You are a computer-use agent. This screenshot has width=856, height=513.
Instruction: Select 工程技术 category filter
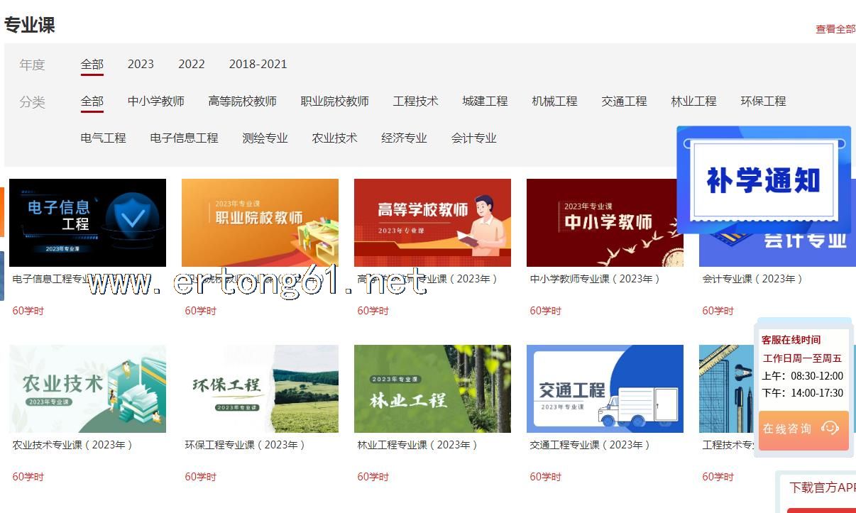[415, 101]
